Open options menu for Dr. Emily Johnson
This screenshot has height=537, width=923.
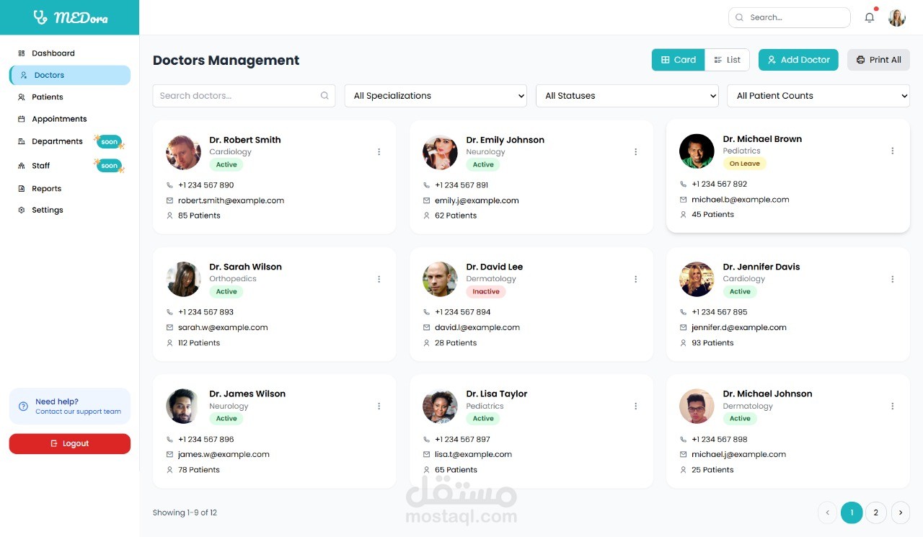(635, 151)
